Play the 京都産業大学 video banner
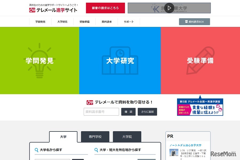This screenshot has height=160, width=240. click(169, 8)
